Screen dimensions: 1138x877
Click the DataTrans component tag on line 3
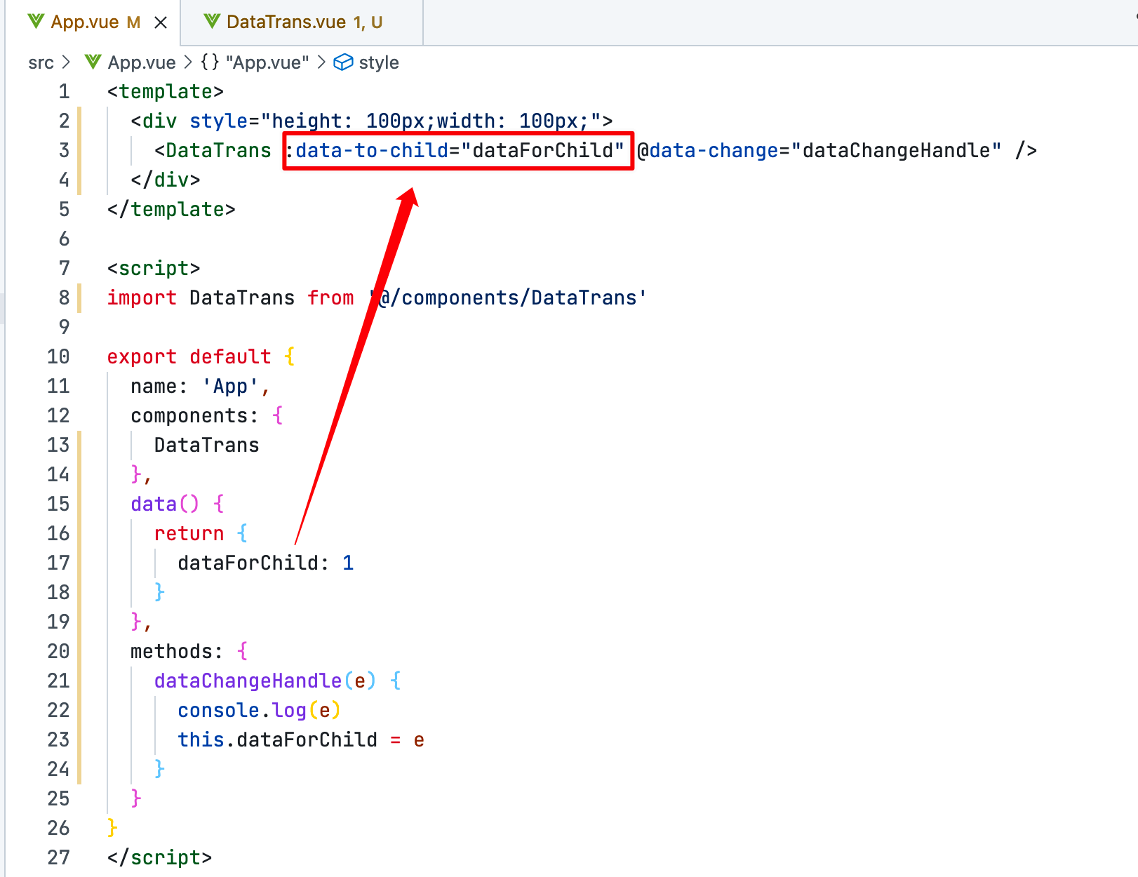(218, 151)
